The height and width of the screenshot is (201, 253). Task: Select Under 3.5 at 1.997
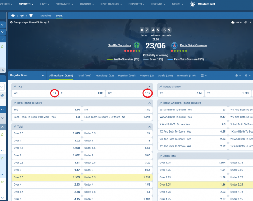point(117,177)
